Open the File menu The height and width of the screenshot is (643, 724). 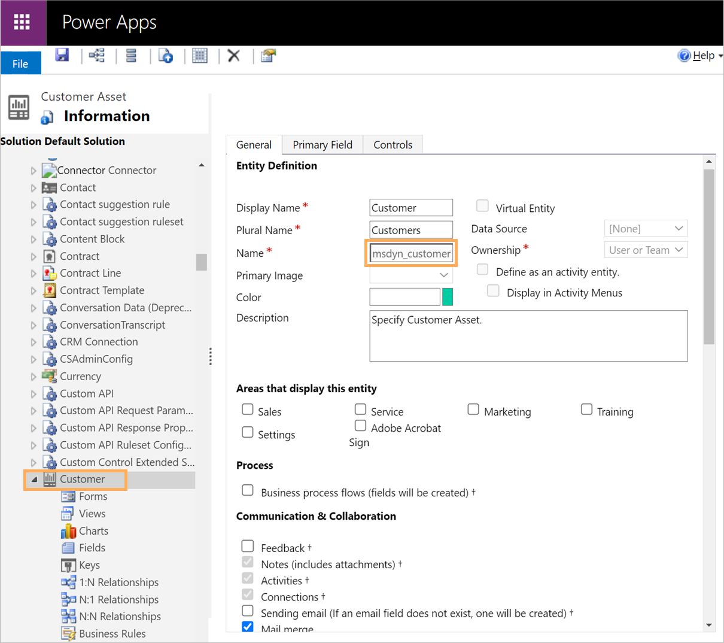pyautogui.click(x=20, y=63)
